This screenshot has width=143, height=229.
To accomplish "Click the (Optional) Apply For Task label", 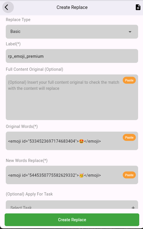I will [x=29, y=194].
